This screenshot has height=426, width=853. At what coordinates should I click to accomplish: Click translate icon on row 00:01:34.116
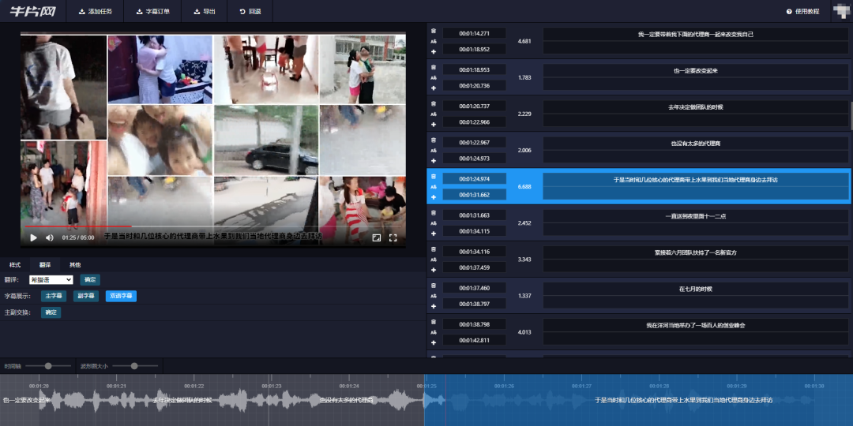[x=434, y=260]
